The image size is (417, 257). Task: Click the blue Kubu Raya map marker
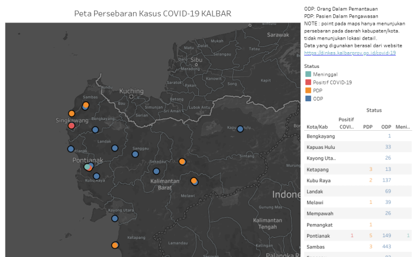tap(96, 176)
